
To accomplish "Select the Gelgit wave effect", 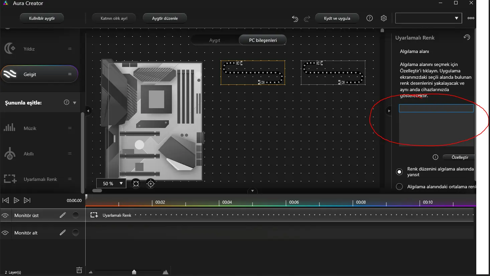I will coord(39,74).
